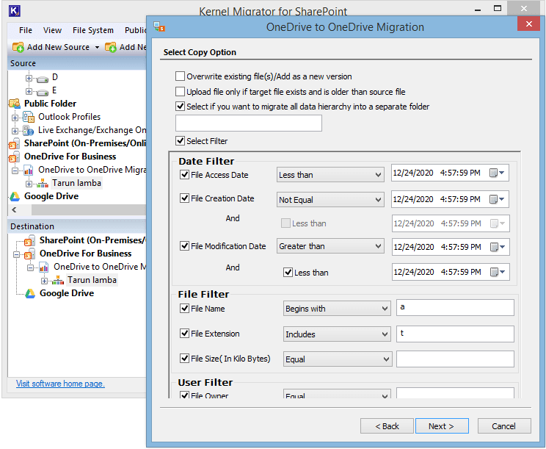The image size is (546, 449).
Task: Click the File Size value input field
Action: (x=455, y=359)
